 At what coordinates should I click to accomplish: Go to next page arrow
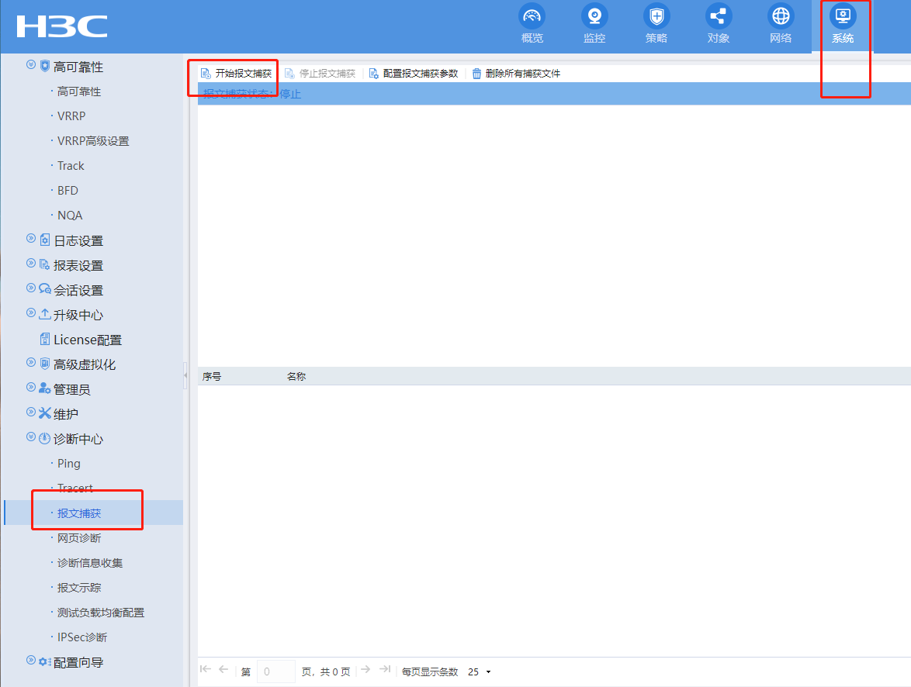click(365, 670)
